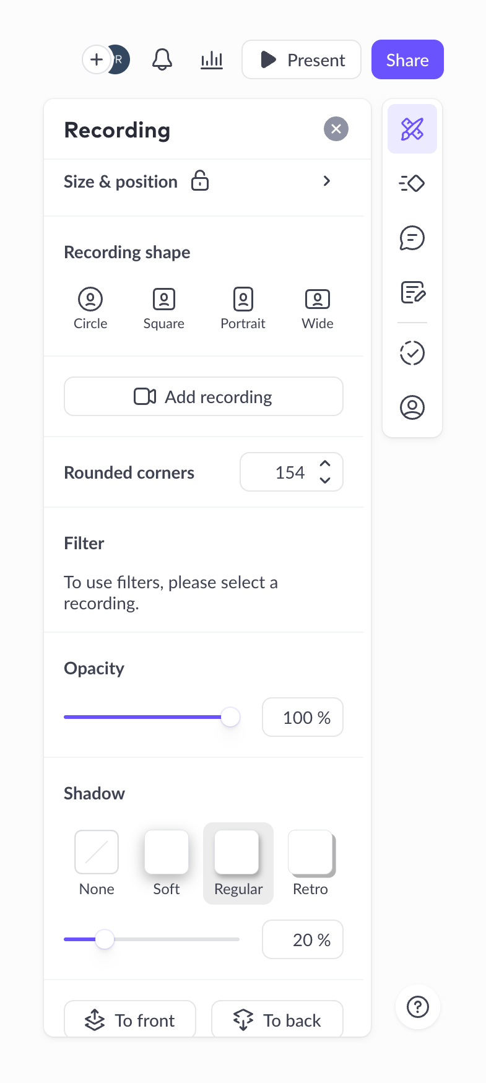The height and width of the screenshot is (1083, 486).
Task: Click the Opacity slider handle
Action: point(230,716)
